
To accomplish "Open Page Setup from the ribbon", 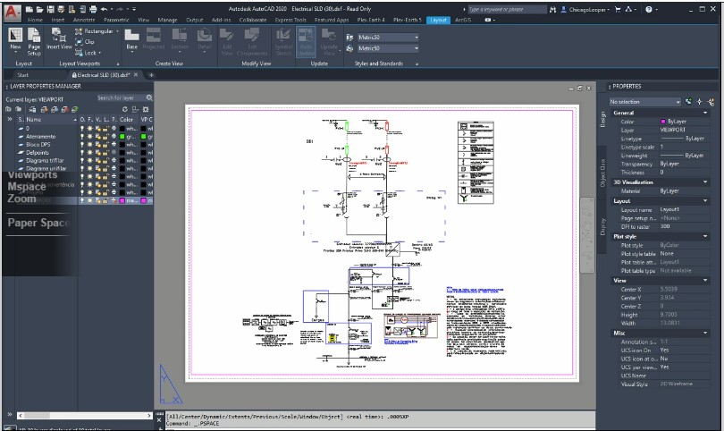I will [x=34, y=41].
